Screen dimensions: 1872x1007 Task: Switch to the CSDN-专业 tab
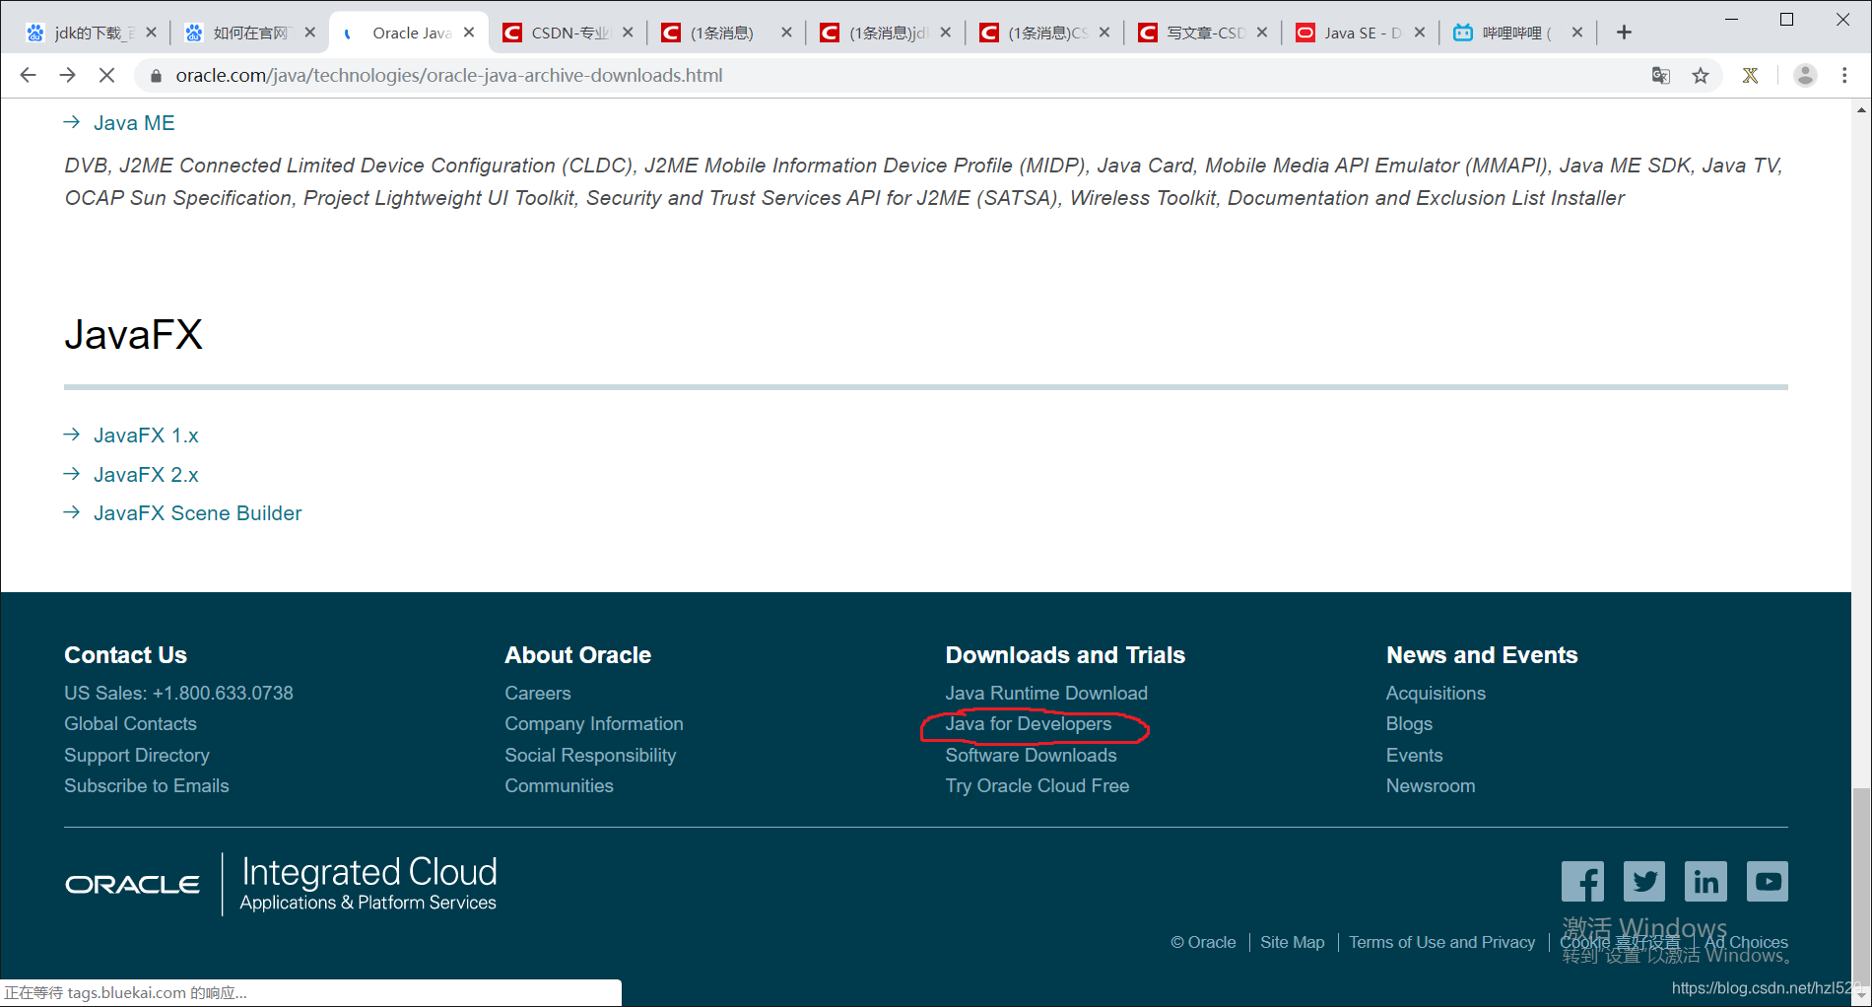[568, 33]
